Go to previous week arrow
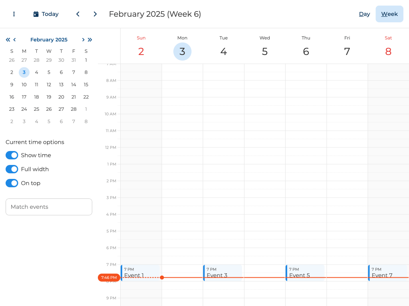The height and width of the screenshot is (306, 409). pos(78,14)
